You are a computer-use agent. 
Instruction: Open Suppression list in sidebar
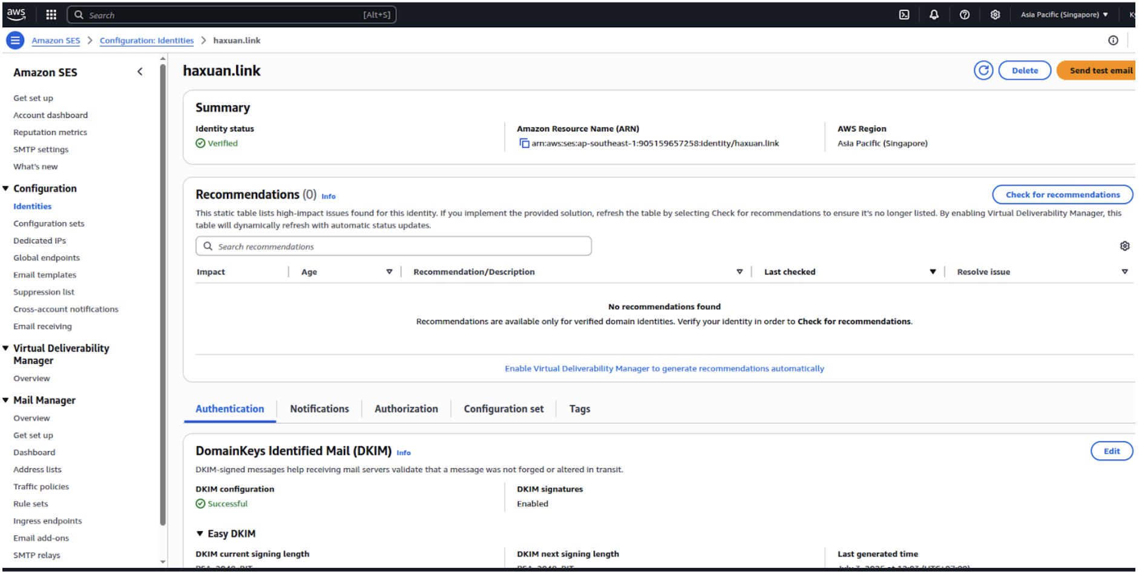[x=44, y=292]
